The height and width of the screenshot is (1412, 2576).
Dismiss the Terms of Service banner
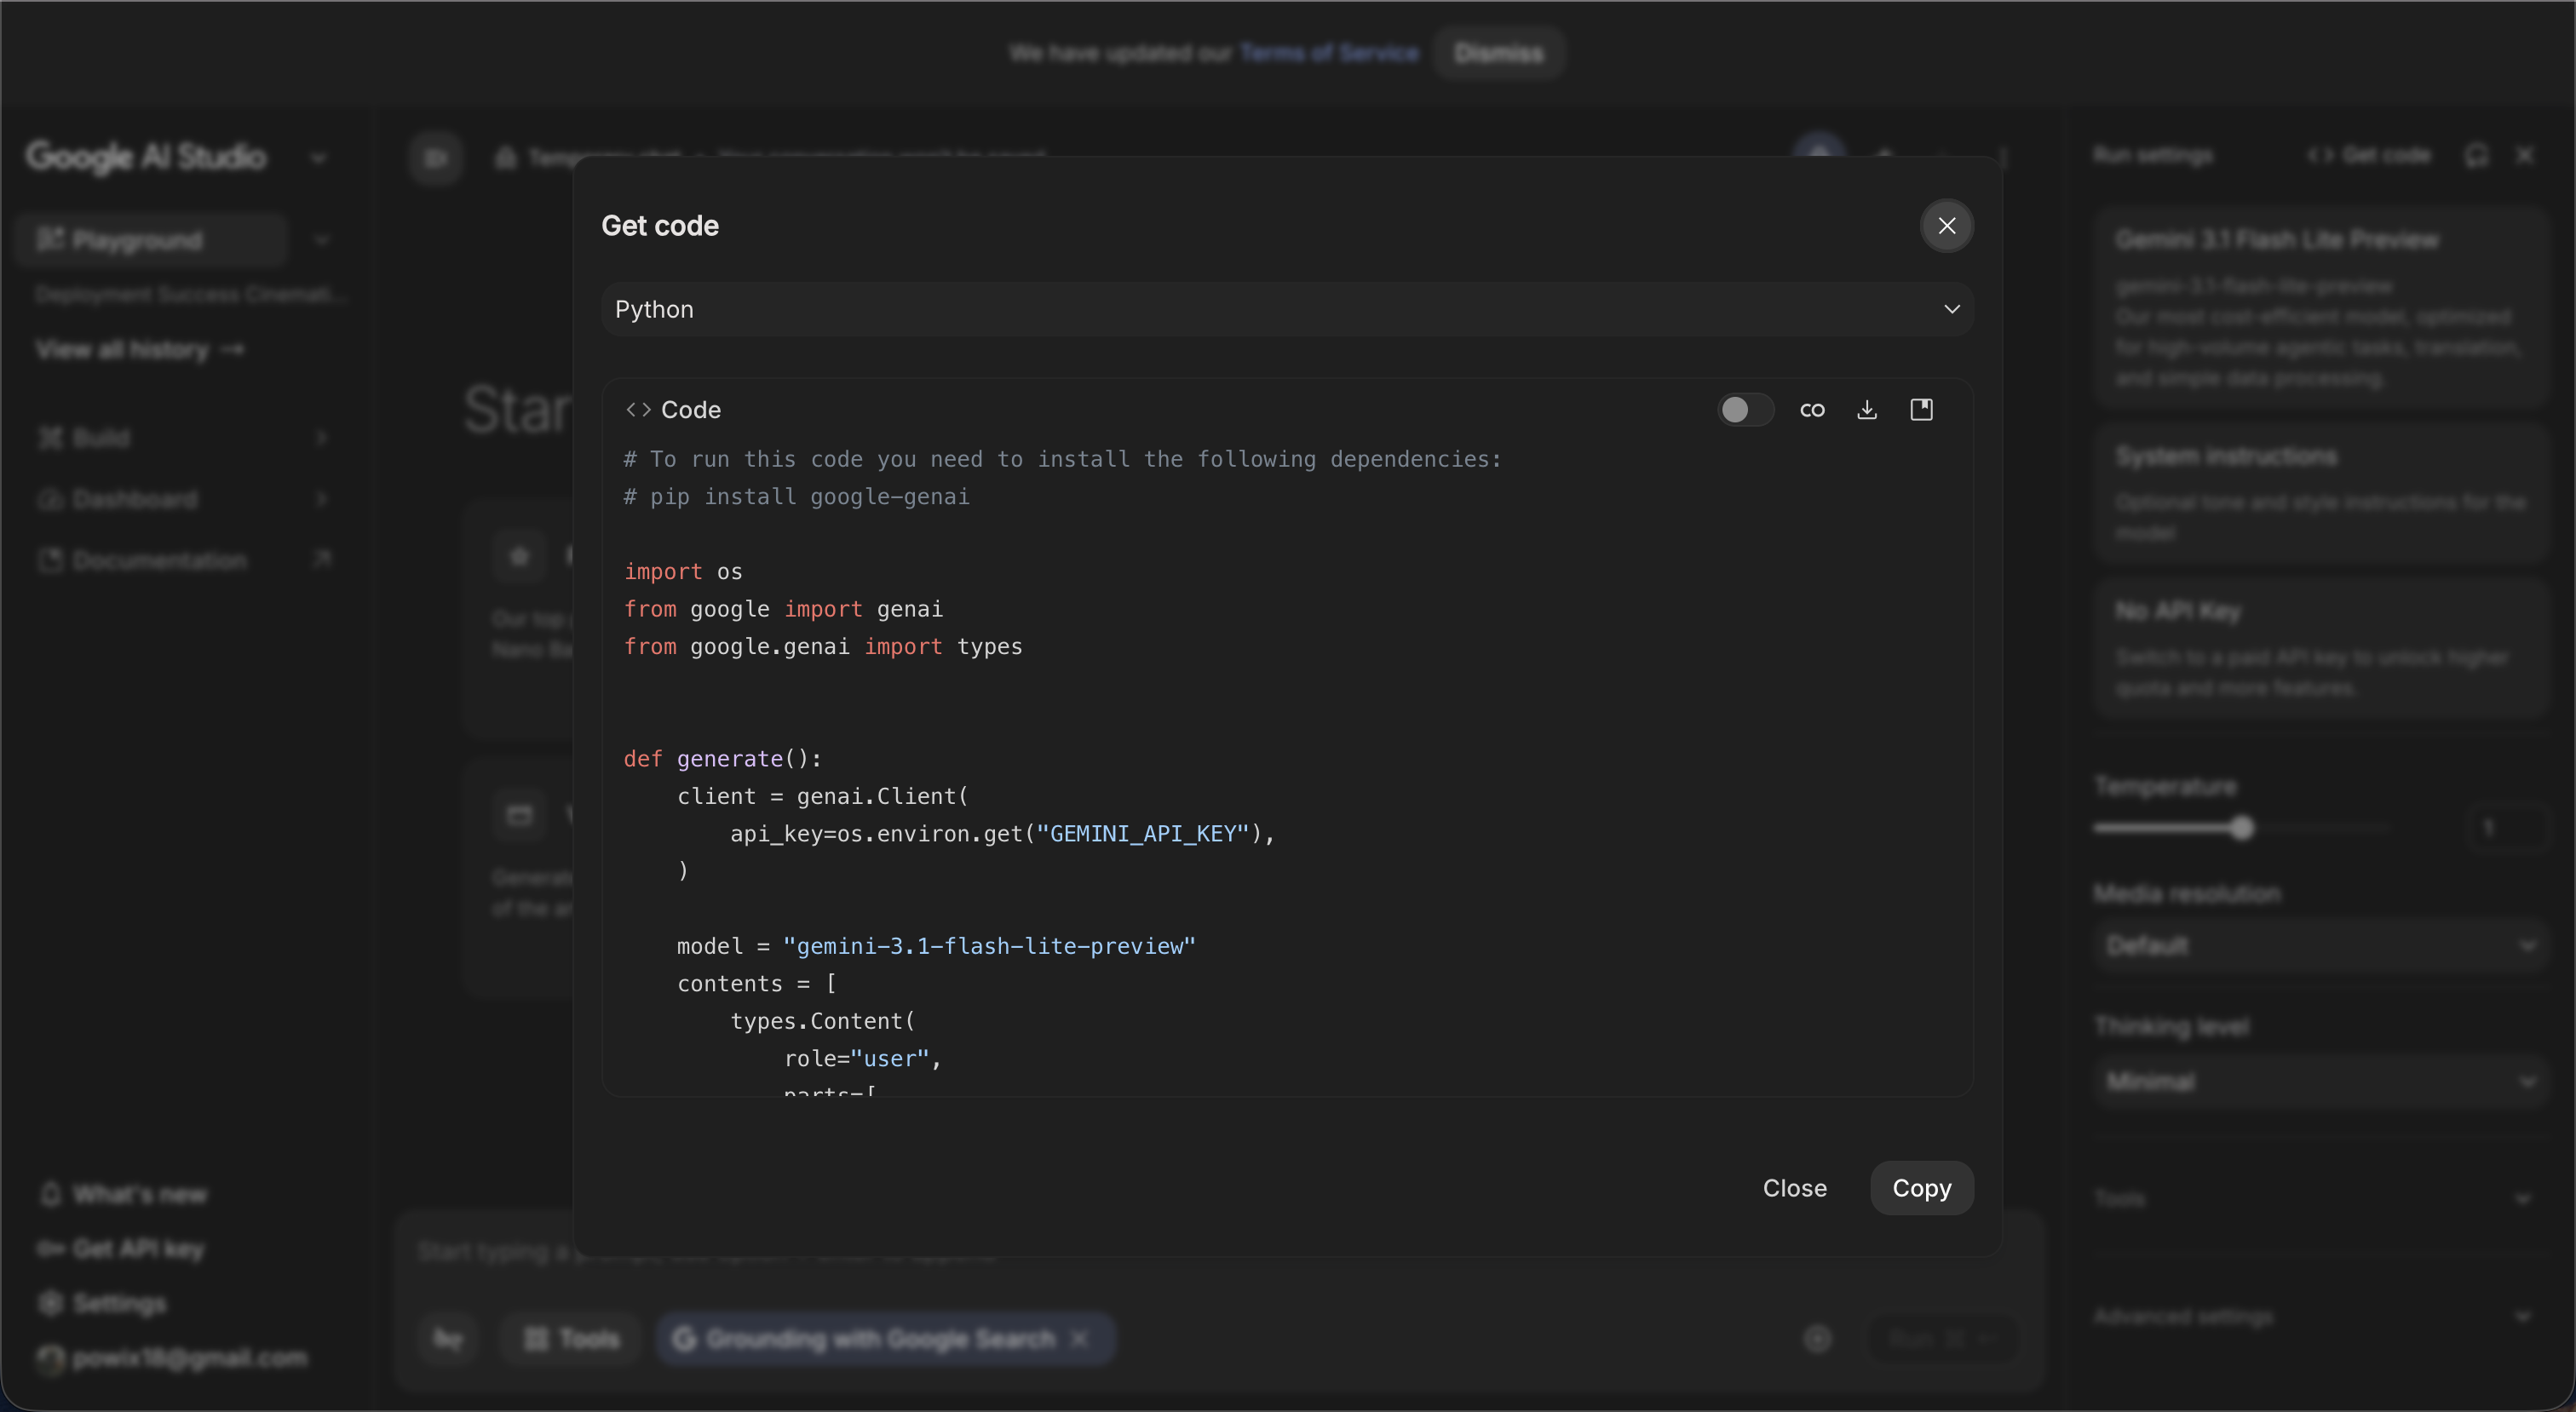[1498, 53]
